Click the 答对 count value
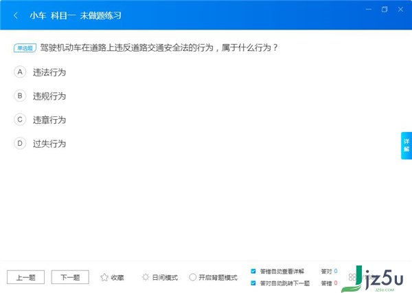 click(336, 271)
